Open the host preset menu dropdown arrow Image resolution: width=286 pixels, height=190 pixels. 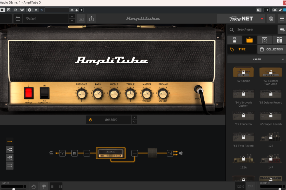(x=82, y=10)
